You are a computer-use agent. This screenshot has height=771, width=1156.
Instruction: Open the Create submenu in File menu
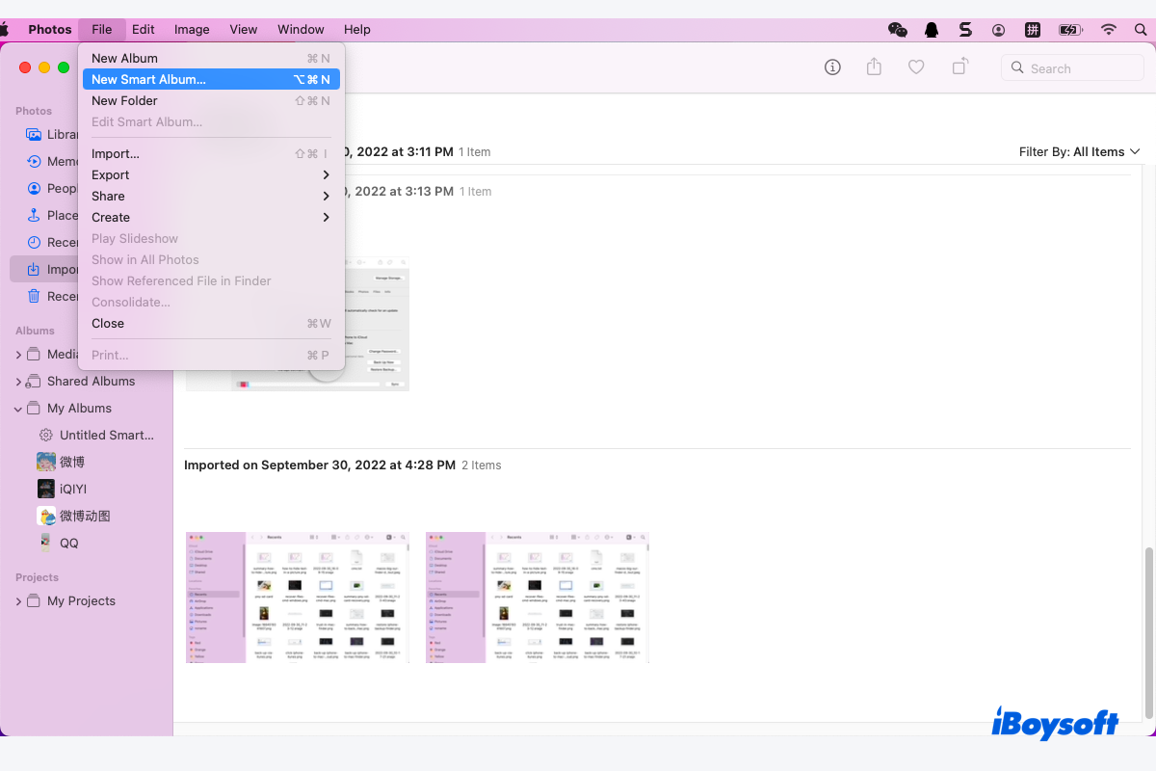pyautogui.click(x=110, y=217)
